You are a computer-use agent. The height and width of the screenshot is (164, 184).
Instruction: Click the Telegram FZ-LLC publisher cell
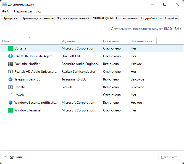74,79
